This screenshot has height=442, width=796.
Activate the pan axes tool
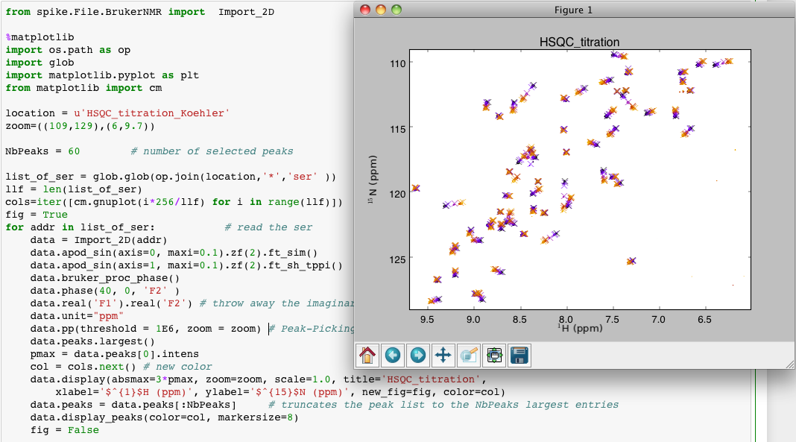(443, 356)
